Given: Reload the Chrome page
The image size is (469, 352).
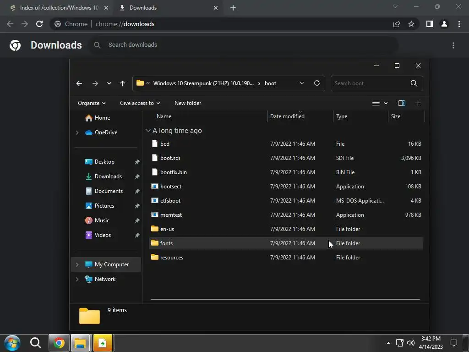Looking at the screenshot, I should click(x=39, y=24).
